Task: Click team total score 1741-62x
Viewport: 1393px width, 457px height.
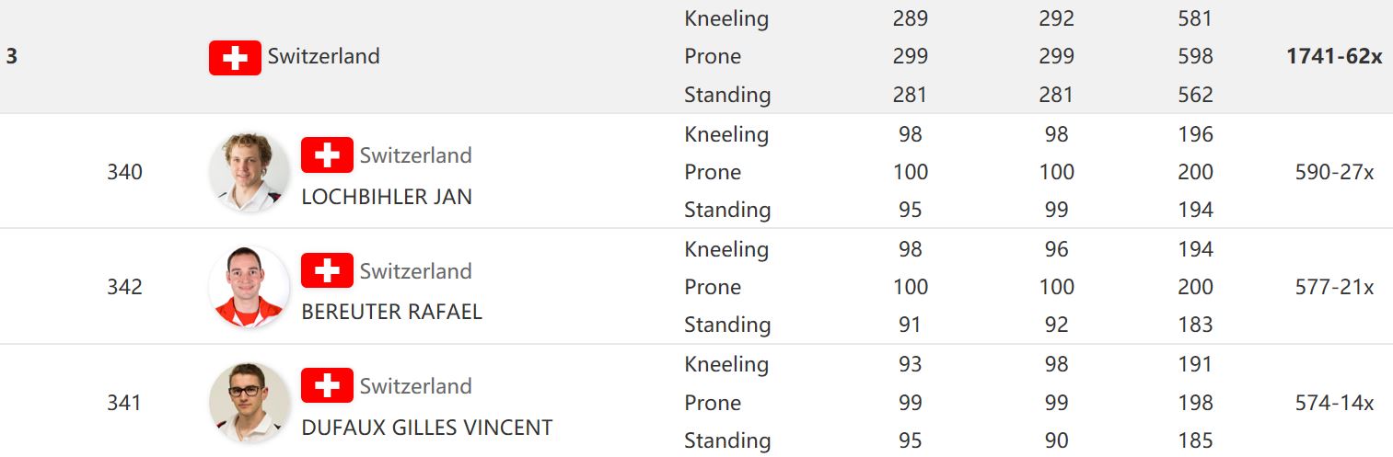Action: tap(1334, 56)
